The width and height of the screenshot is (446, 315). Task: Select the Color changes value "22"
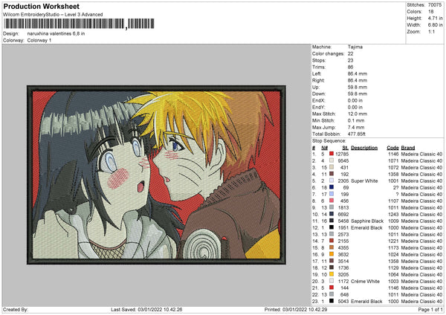click(x=350, y=53)
